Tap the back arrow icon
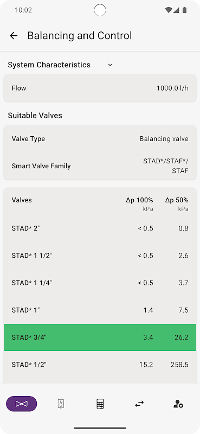 pyautogui.click(x=14, y=36)
